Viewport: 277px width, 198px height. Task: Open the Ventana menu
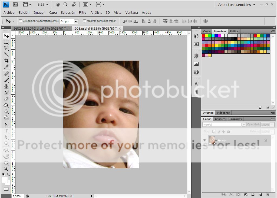click(132, 12)
